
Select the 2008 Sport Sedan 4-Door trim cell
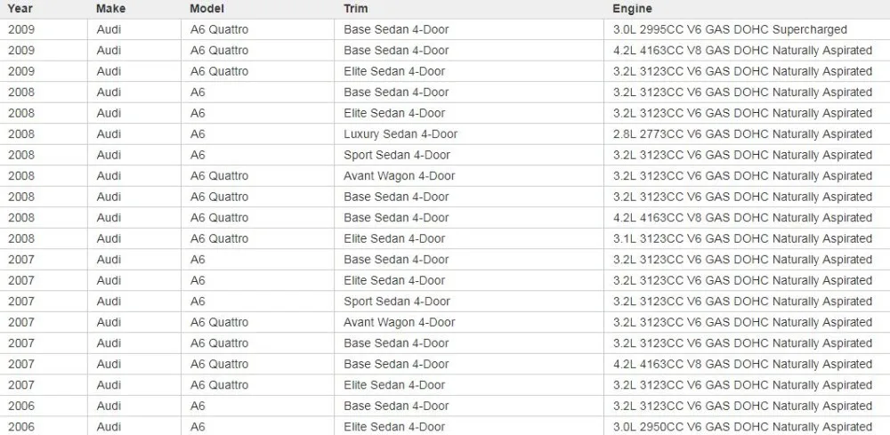469,155
